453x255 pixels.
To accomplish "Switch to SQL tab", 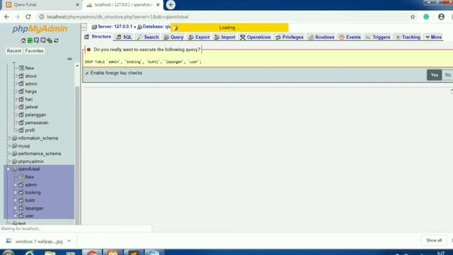I will tap(124, 37).
